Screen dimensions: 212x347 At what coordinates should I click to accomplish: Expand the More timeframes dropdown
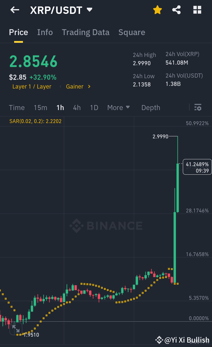coord(119,108)
